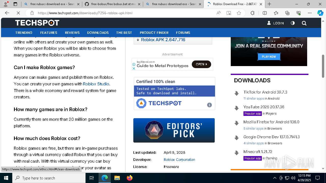Viewport: 326px width, 183px height.
Task: Add page to favorites star
Action: click(239, 13)
